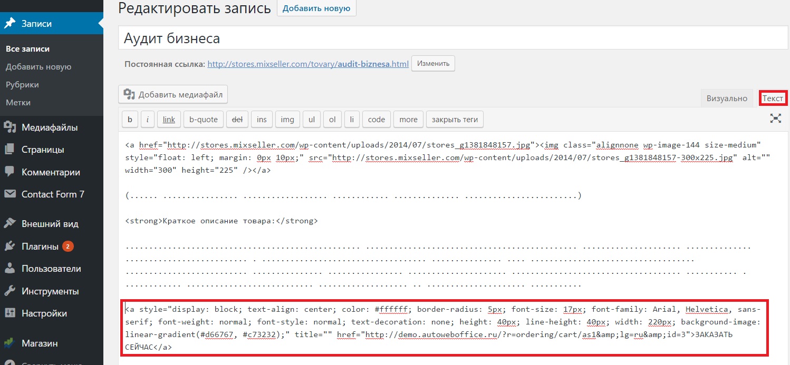
Task: Click the Tools wrench icon in sidebar
Action: pyautogui.click(x=9, y=291)
